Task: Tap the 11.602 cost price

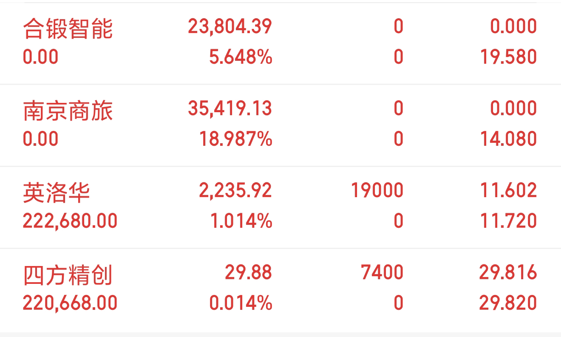Action: [508, 190]
